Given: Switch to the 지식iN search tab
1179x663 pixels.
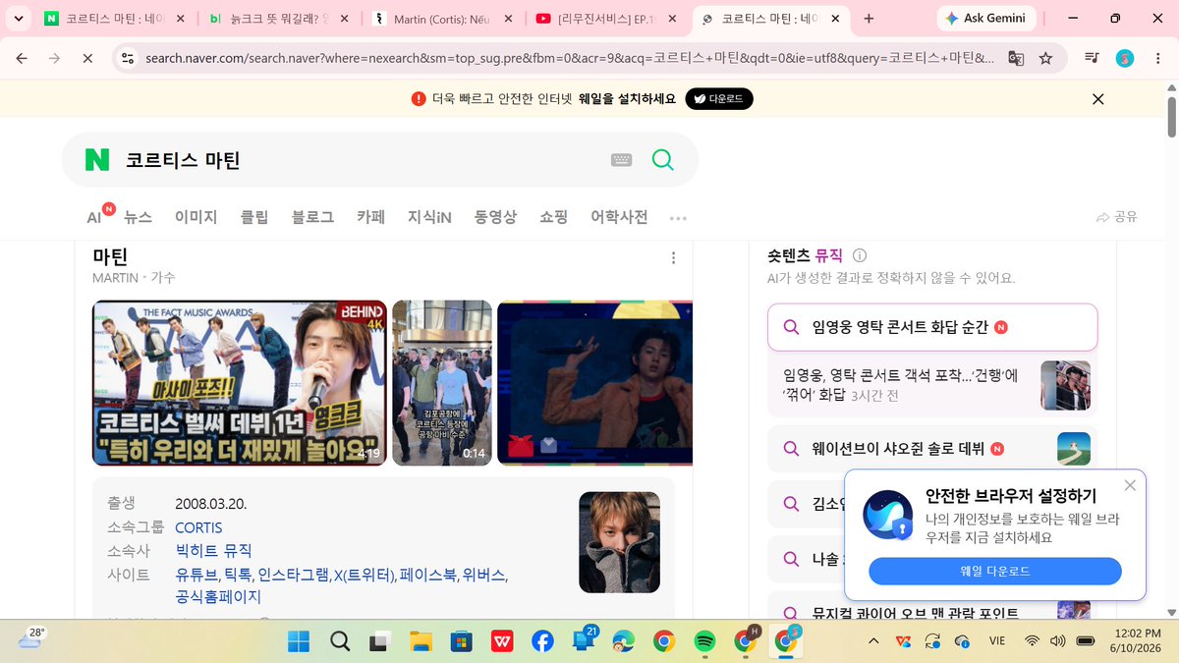Looking at the screenshot, I should point(429,217).
